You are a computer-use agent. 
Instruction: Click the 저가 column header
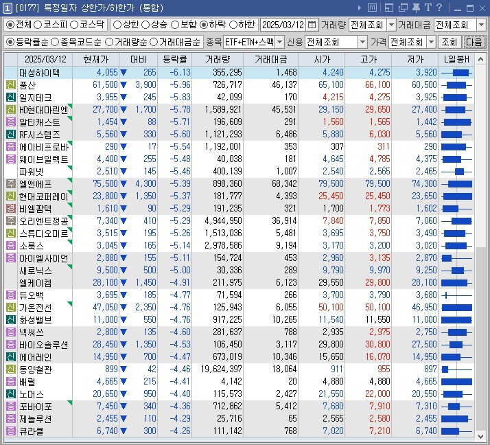pos(415,60)
